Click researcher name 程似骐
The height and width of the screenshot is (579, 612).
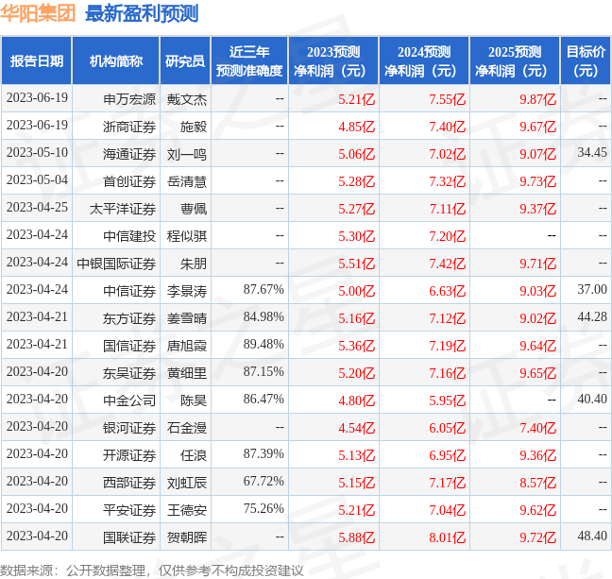pyautogui.click(x=187, y=236)
